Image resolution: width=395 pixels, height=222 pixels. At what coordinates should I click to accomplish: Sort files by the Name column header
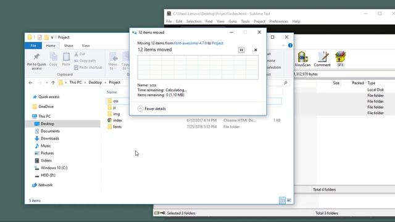[112, 92]
